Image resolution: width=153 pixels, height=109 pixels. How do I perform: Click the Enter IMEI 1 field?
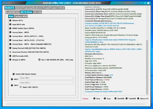click(x=46, y=78)
